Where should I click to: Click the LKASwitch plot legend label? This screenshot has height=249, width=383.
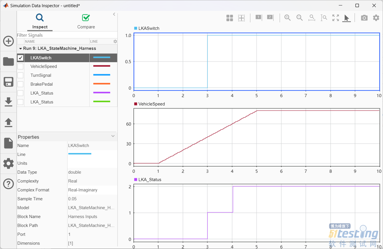(149, 28)
